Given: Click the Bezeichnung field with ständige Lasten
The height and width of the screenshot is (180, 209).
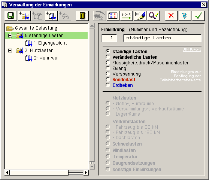Looking at the screenshot, I should pos(162,38).
